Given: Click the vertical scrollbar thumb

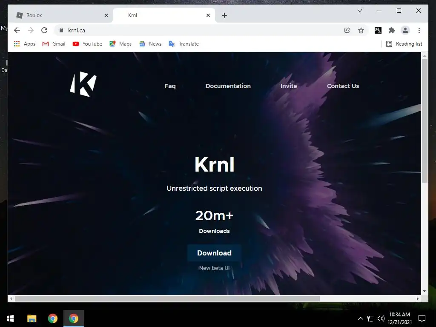Looking at the screenshot, I should click(x=425, y=120).
